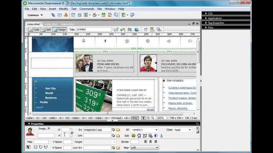Insert a Named Anchor
273x153 pixels.
pos(66,15)
